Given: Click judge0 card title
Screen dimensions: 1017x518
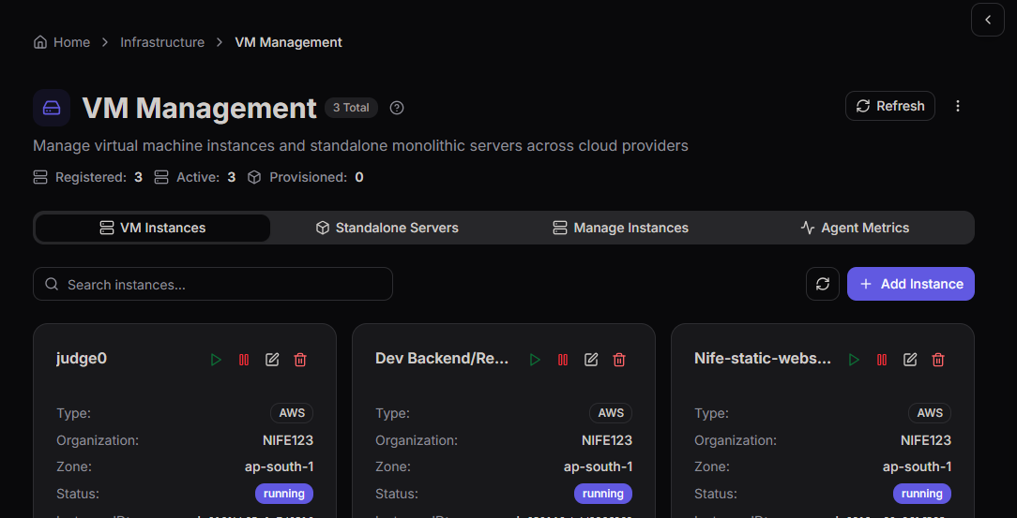Looking at the screenshot, I should (x=82, y=358).
